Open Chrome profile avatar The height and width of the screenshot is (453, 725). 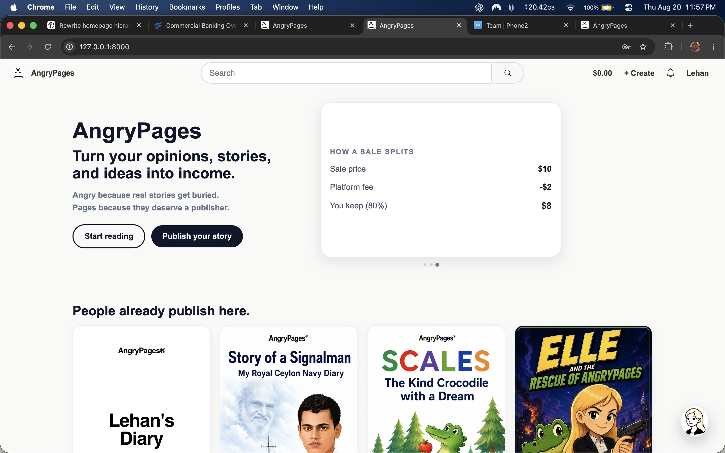click(695, 47)
